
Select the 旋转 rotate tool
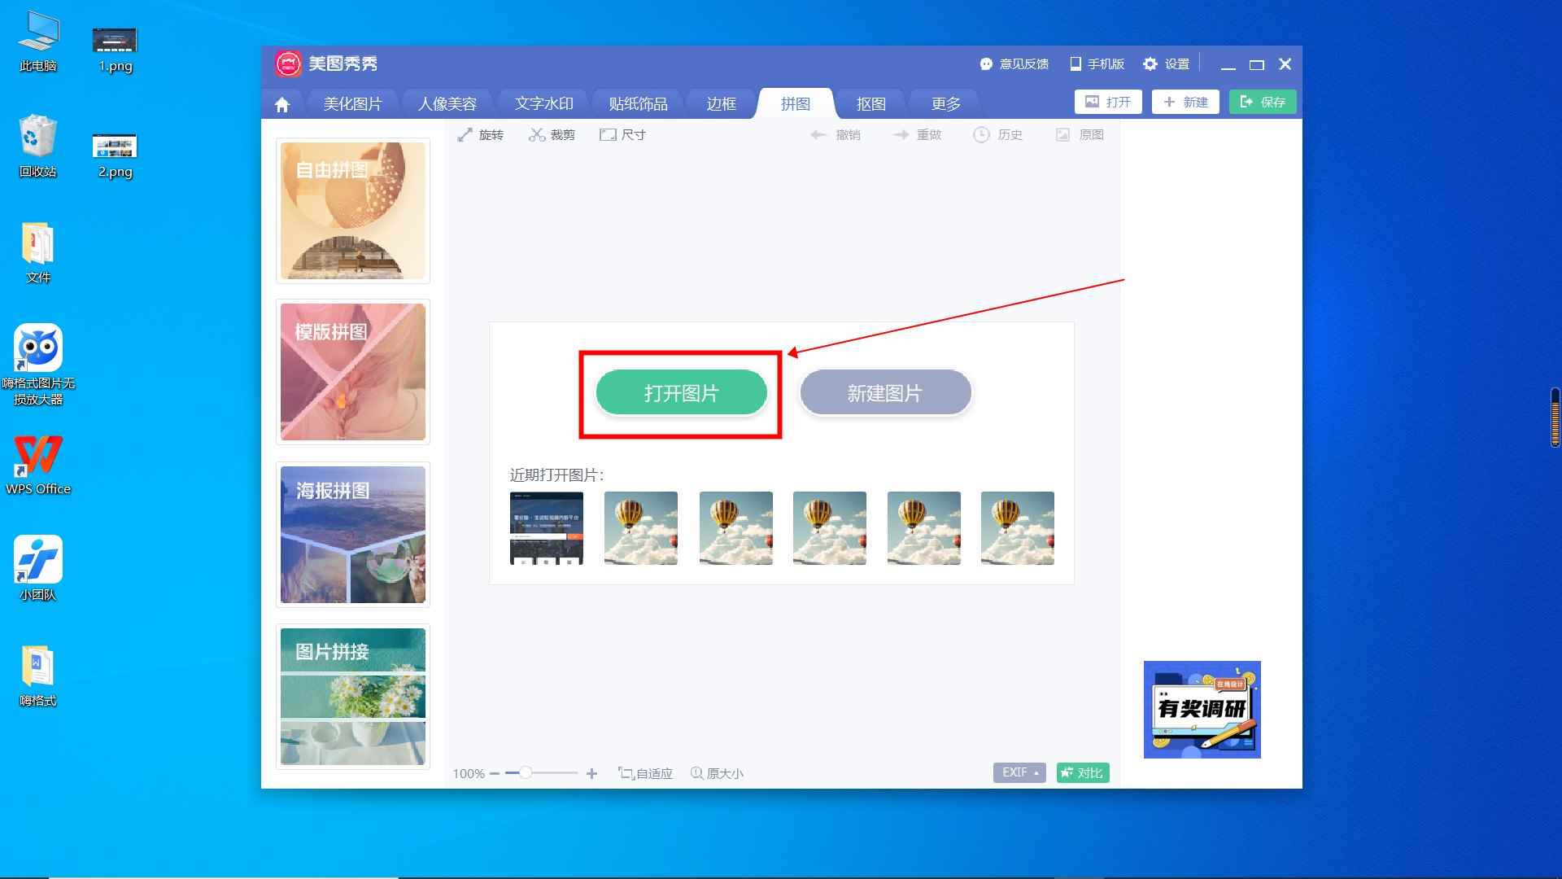point(480,134)
